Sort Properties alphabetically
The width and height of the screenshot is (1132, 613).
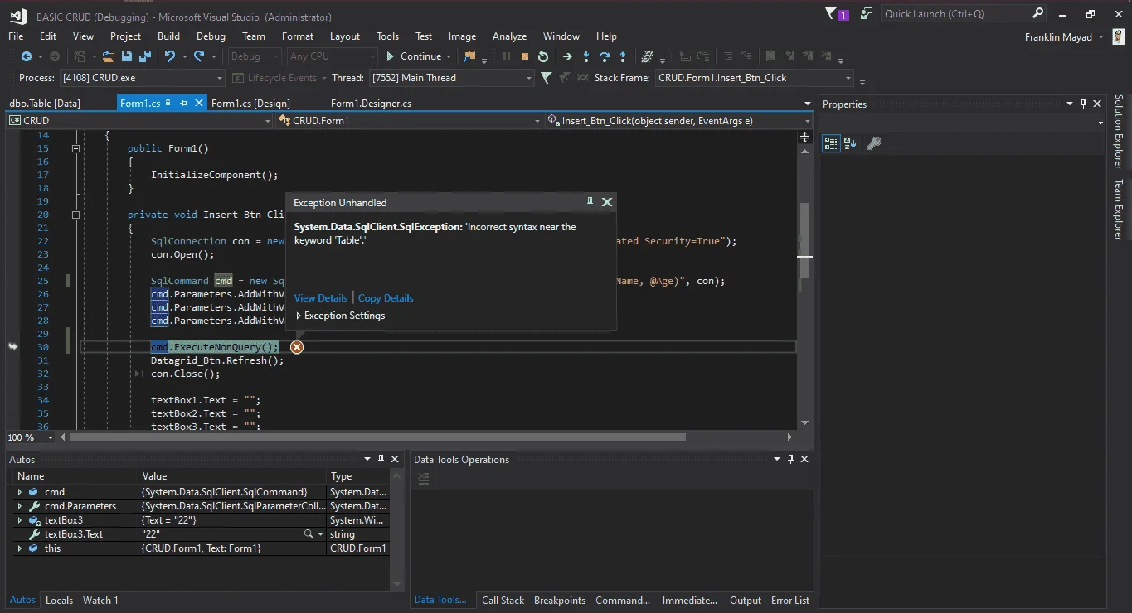pyautogui.click(x=850, y=143)
